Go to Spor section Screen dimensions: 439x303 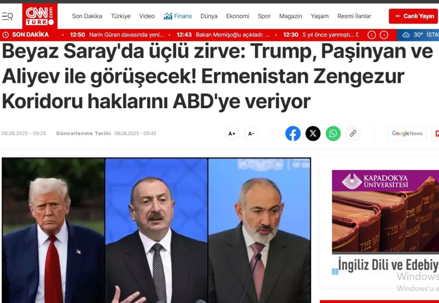(264, 16)
